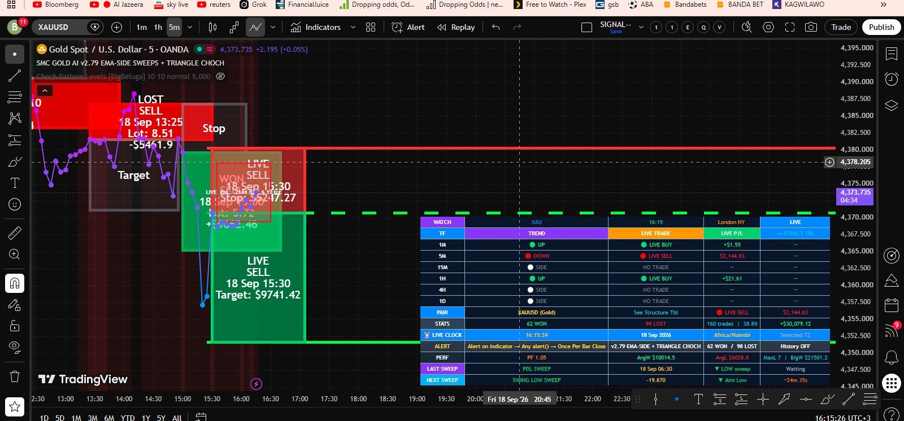Toggle magnet mode on
This screenshot has height=421, width=904.
(15, 283)
